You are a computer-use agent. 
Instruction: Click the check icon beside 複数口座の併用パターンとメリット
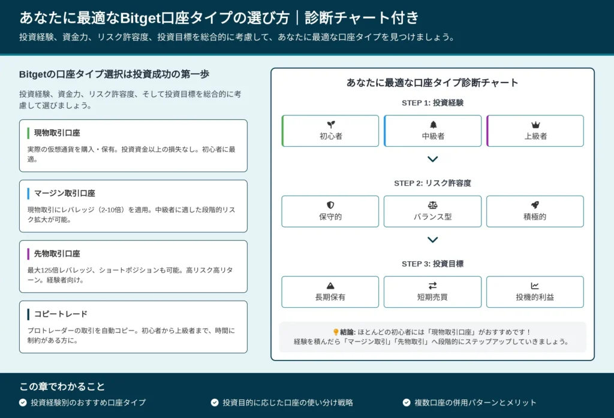407,402
